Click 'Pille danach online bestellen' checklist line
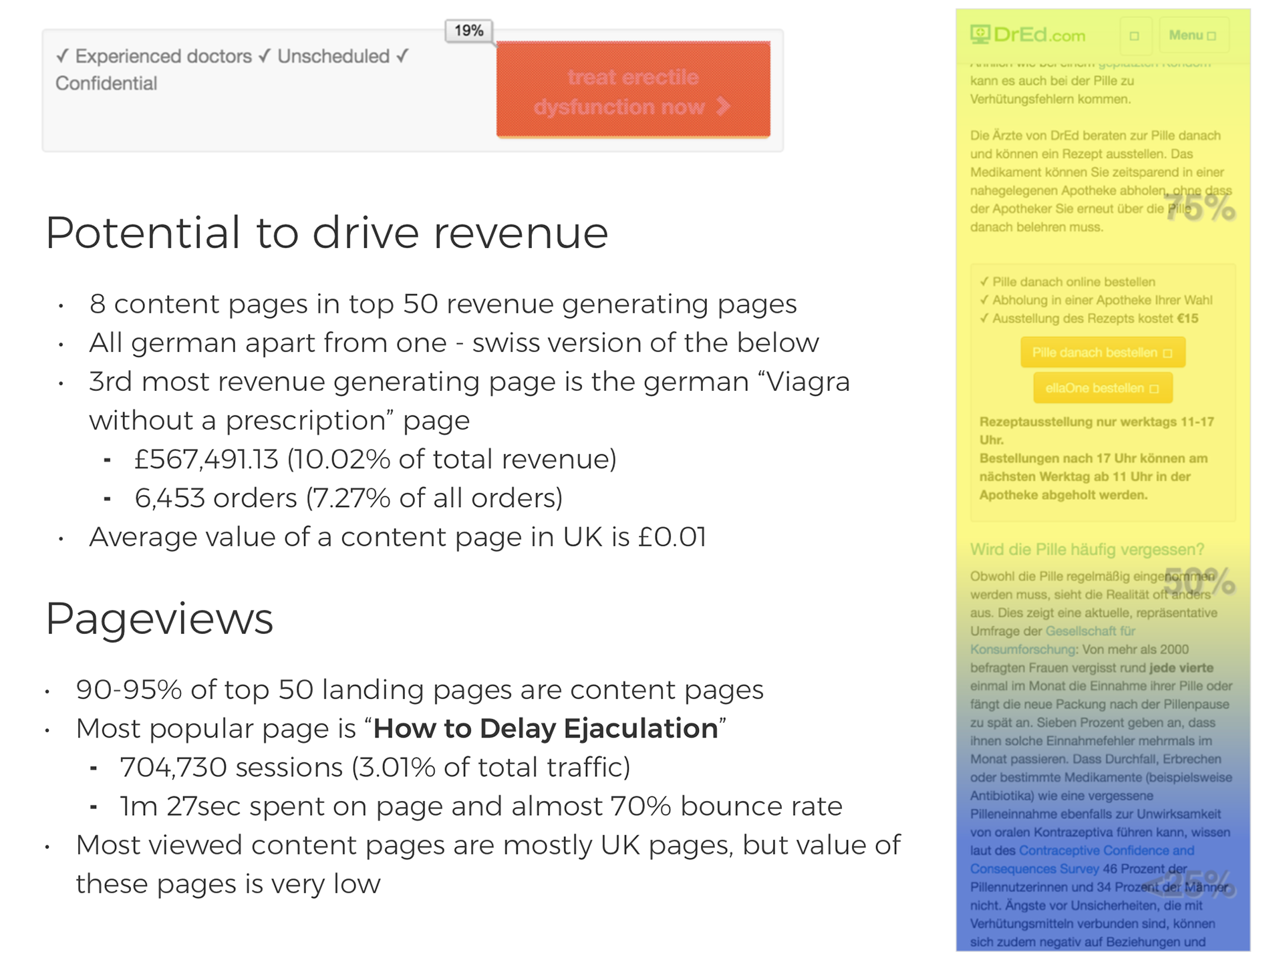Screen dimensions: 1283x962 pos(1067,282)
